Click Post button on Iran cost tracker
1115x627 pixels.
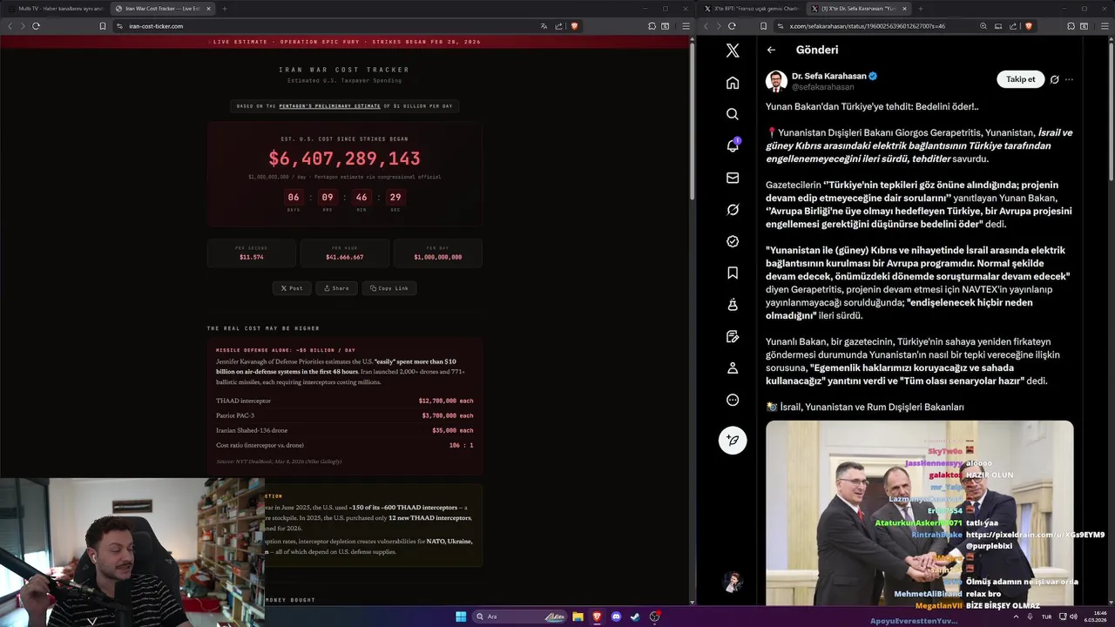coord(292,288)
